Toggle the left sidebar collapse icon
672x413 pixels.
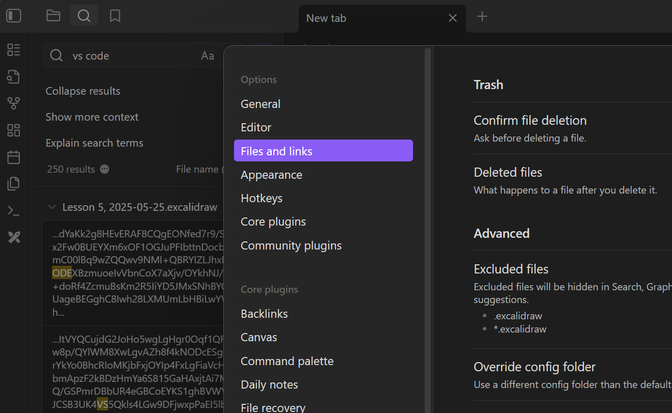[14, 16]
